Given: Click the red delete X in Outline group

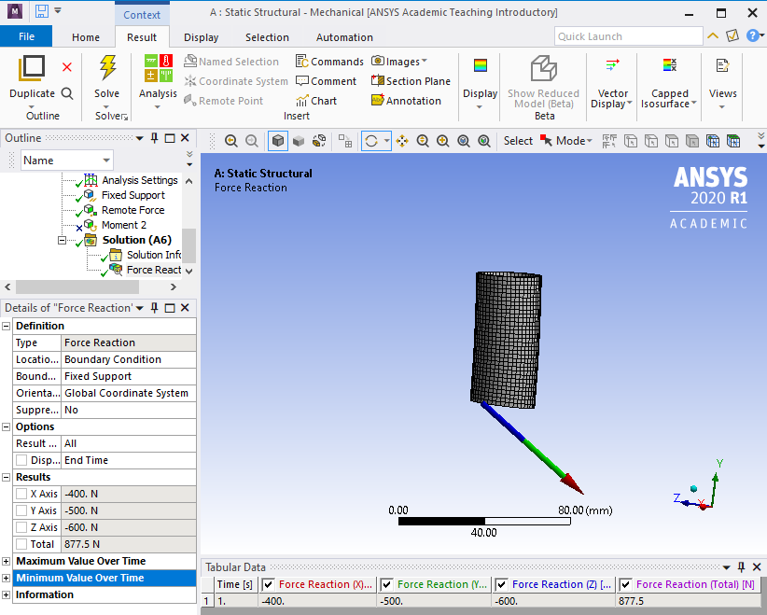Looking at the screenshot, I should point(67,67).
